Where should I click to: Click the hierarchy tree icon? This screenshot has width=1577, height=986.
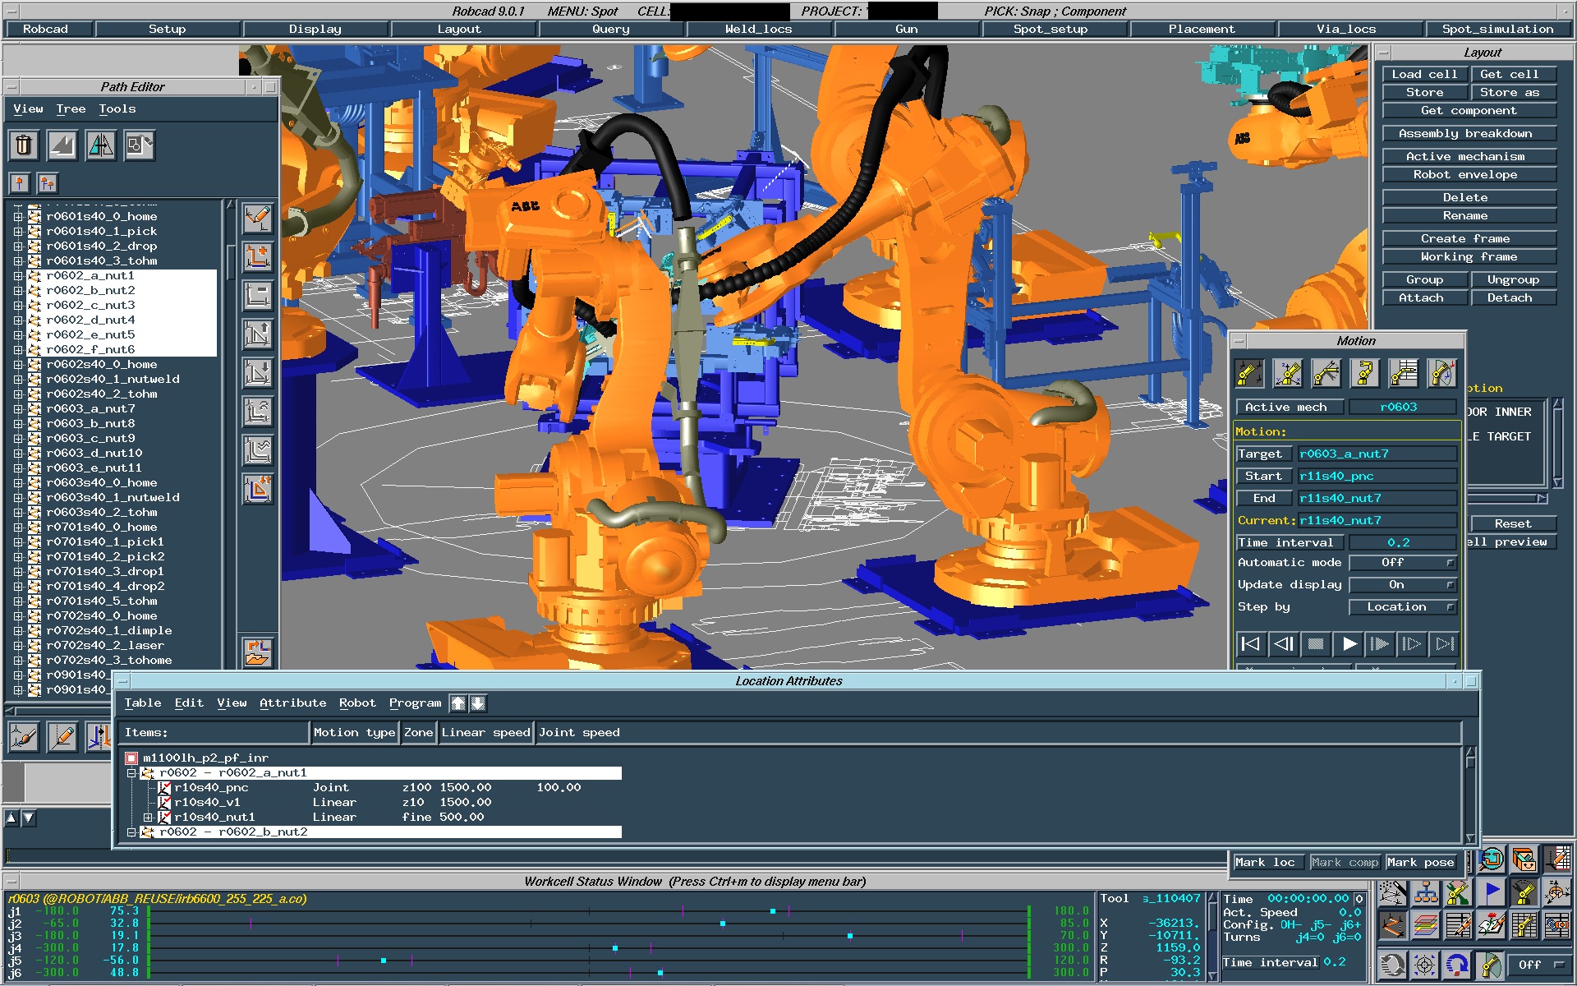pos(1425,892)
